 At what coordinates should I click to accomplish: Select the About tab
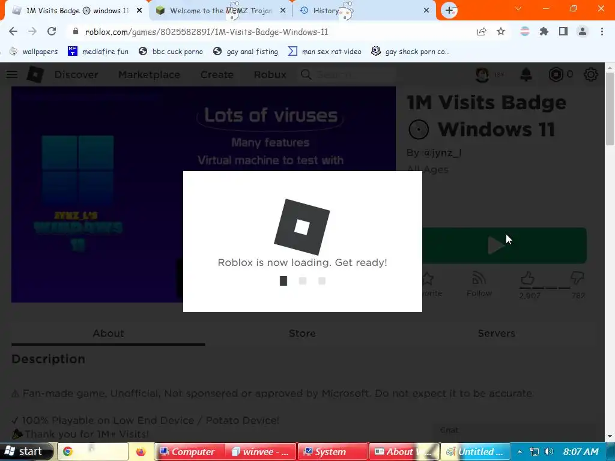(108, 333)
